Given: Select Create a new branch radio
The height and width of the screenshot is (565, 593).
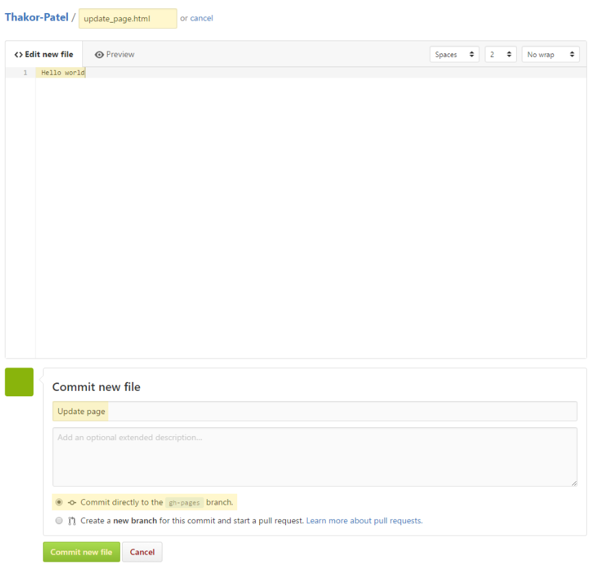Looking at the screenshot, I should [59, 520].
